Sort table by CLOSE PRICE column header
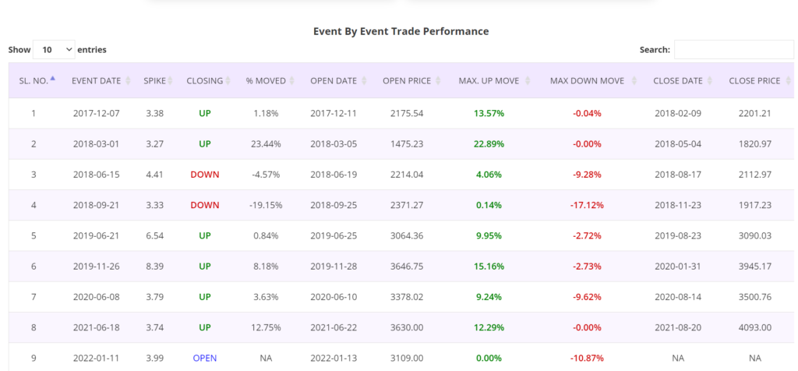 click(x=754, y=80)
